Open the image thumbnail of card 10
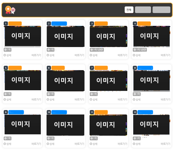The height and width of the screenshot is (152, 173). (66, 125)
